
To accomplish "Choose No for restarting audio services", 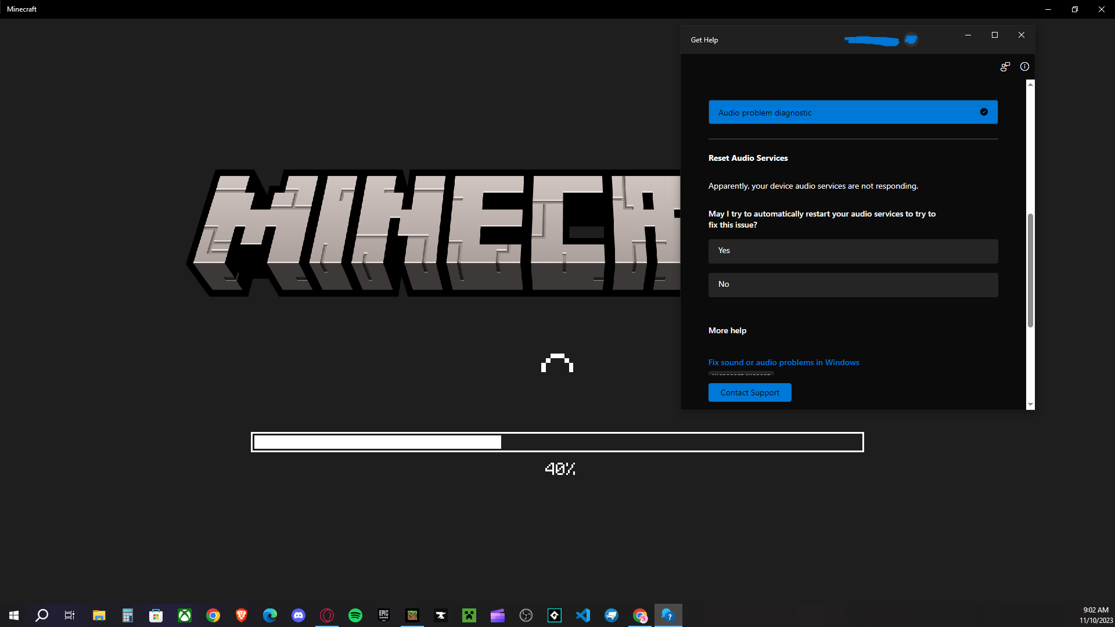I will [853, 284].
